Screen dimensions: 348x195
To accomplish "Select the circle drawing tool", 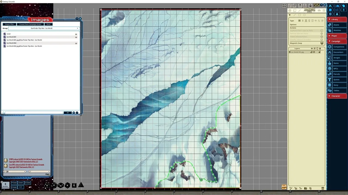I will click(304, 15).
